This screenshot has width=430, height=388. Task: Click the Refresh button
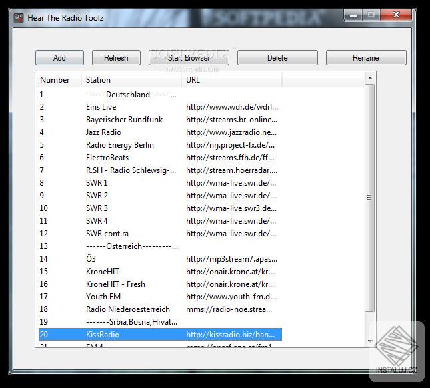116,57
